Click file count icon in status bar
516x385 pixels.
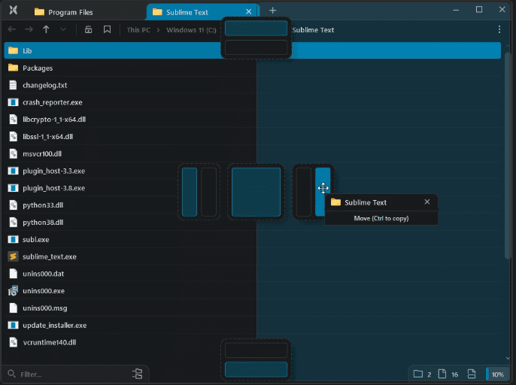pos(442,374)
